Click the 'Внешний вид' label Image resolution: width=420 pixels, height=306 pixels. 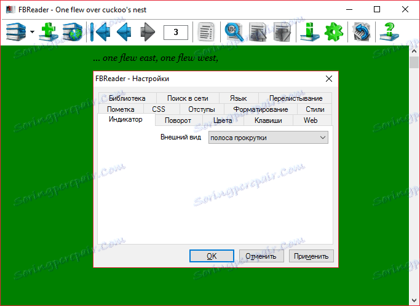(x=181, y=137)
